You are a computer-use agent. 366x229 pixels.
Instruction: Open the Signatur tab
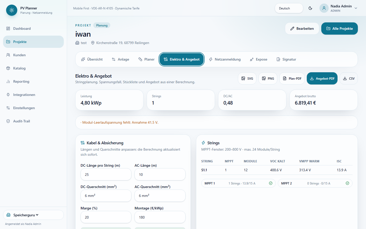[286, 59]
